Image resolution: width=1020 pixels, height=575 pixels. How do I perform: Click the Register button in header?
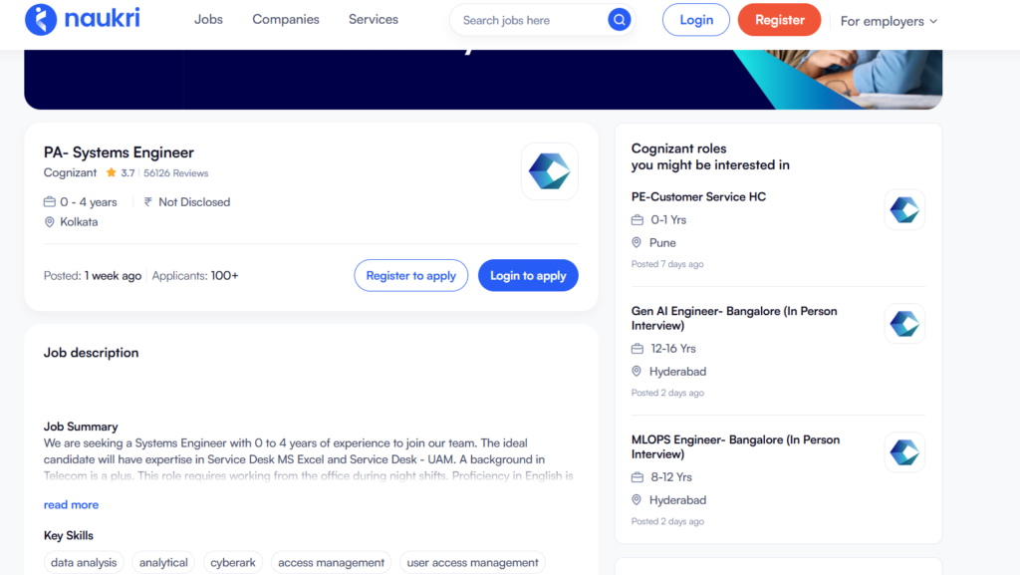(x=779, y=20)
